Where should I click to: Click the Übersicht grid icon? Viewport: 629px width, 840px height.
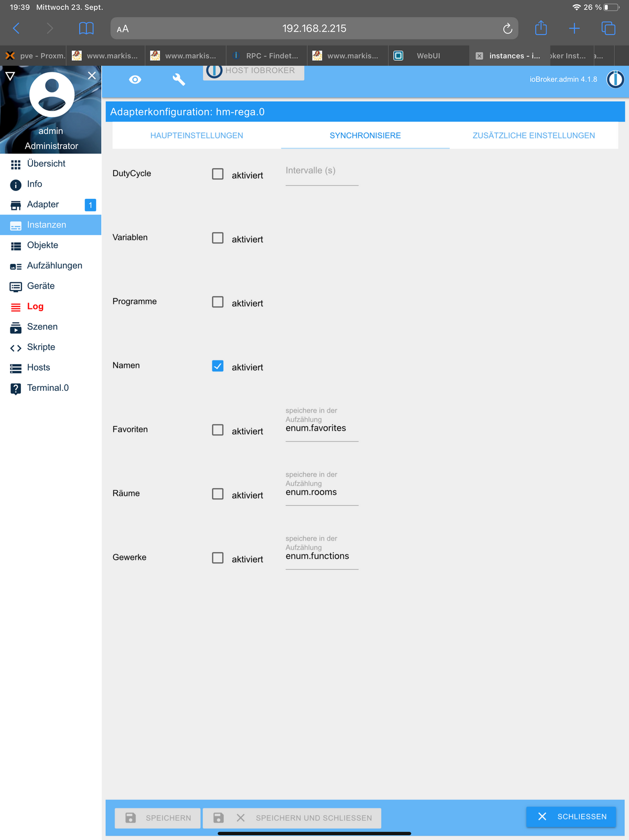click(16, 164)
